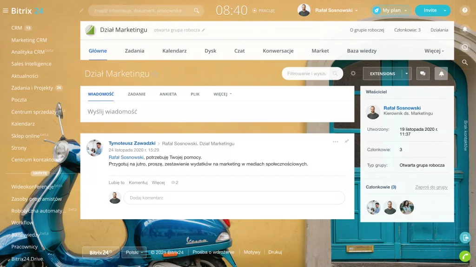Click the Dodaj komentarz comment field
Image resolution: width=476 pixels, height=267 pixels.
point(234,198)
